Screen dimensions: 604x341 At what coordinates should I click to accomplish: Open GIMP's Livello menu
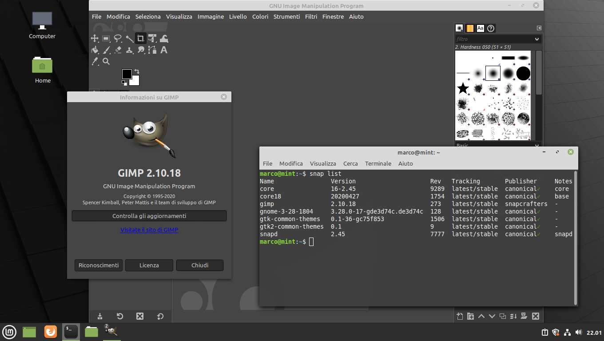[238, 16]
